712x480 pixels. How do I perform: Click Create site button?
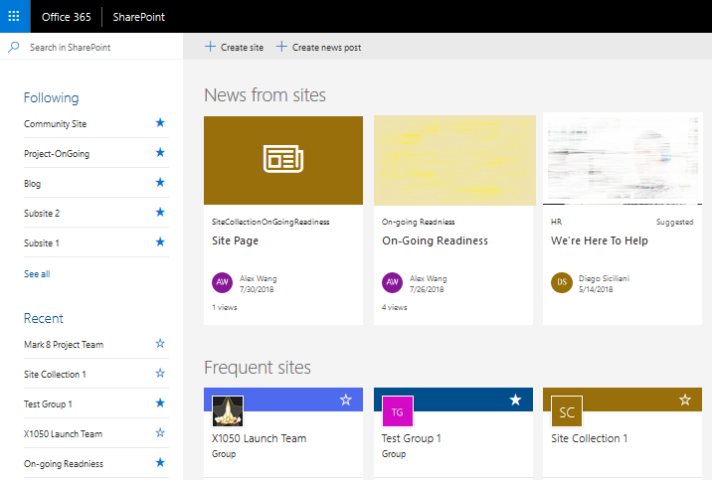point(235,47)
